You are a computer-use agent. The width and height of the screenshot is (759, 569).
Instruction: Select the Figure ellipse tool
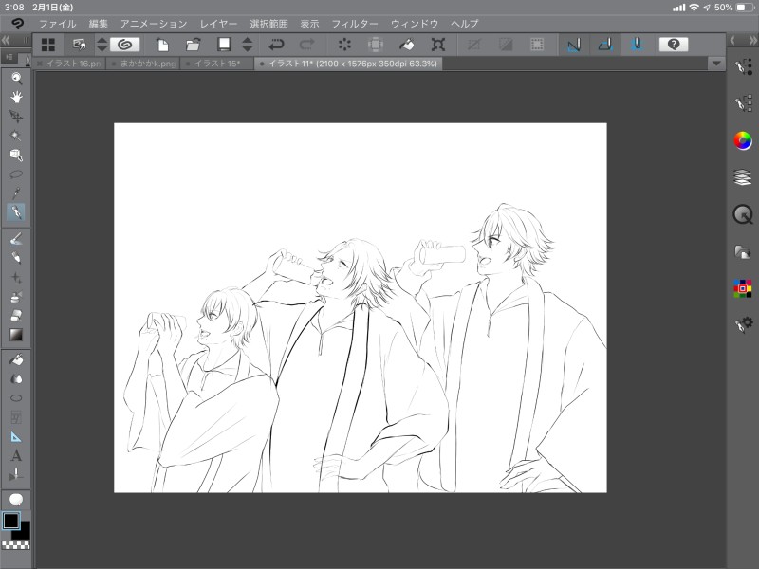click(16, 398)
